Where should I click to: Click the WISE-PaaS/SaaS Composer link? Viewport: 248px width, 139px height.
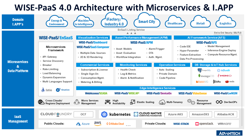(93, 47)
